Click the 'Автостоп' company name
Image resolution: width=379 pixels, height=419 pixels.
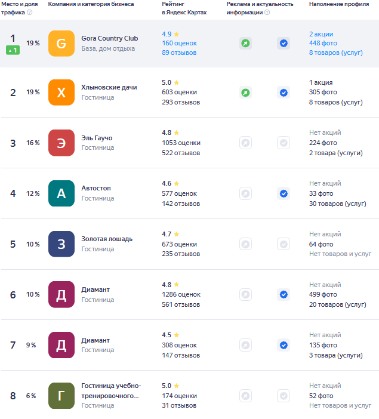point(96,188)
